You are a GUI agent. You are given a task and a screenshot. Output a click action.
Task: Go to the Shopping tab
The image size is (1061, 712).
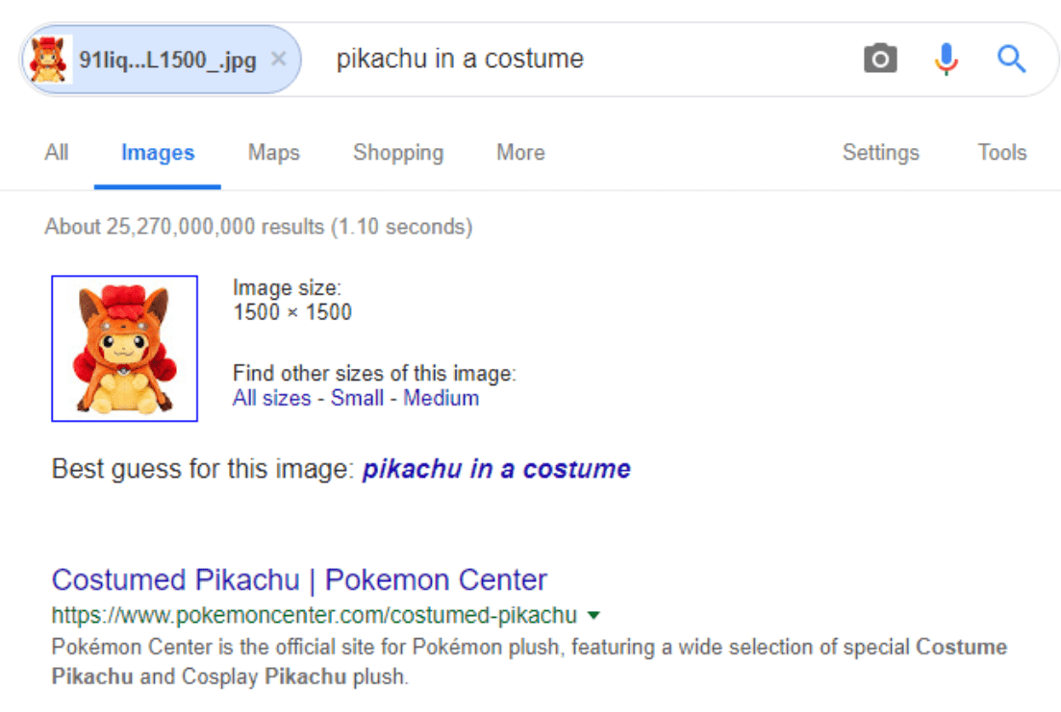point(398,153)
